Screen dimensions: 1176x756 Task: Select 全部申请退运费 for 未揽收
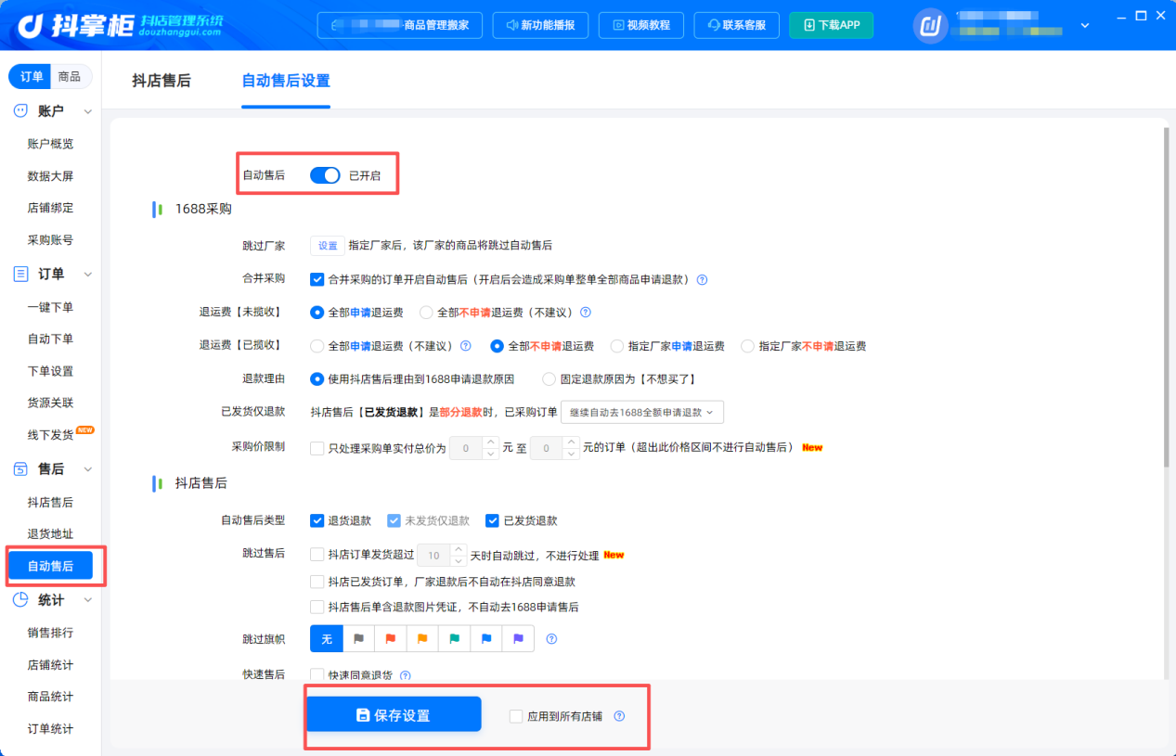click(x=317, y=313)
